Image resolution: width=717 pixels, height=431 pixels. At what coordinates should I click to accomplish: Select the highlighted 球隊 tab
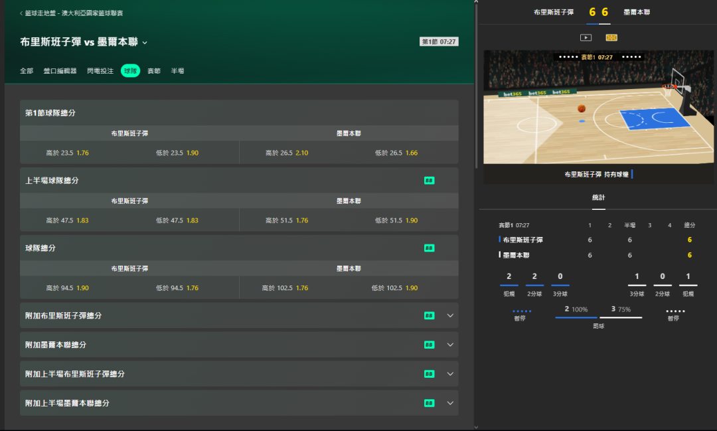click(130, 71)
